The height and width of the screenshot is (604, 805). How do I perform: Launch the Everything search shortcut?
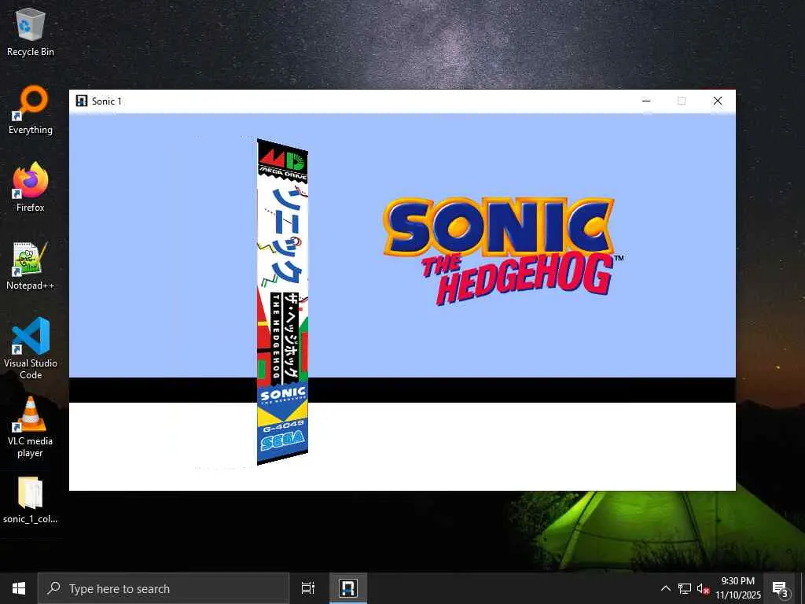click(31, 110)
